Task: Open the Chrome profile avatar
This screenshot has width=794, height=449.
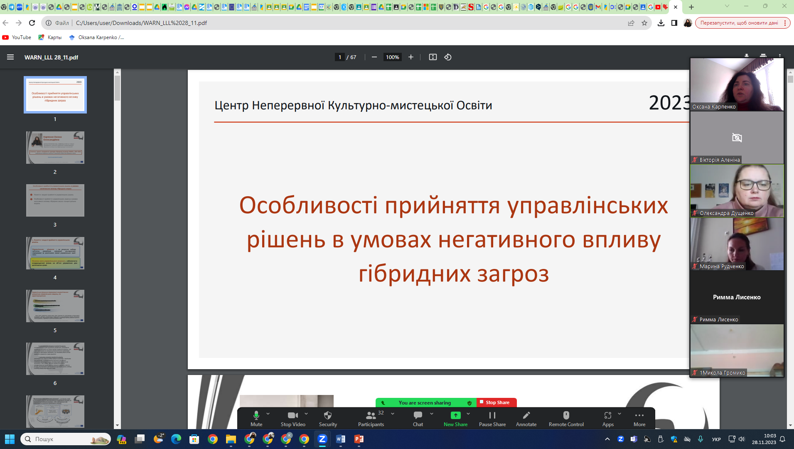Action: pyautogui.click(x=688, y=23)
